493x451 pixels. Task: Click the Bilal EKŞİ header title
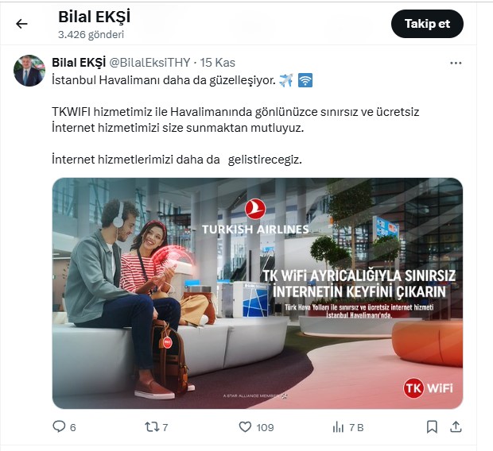point(95,17)
